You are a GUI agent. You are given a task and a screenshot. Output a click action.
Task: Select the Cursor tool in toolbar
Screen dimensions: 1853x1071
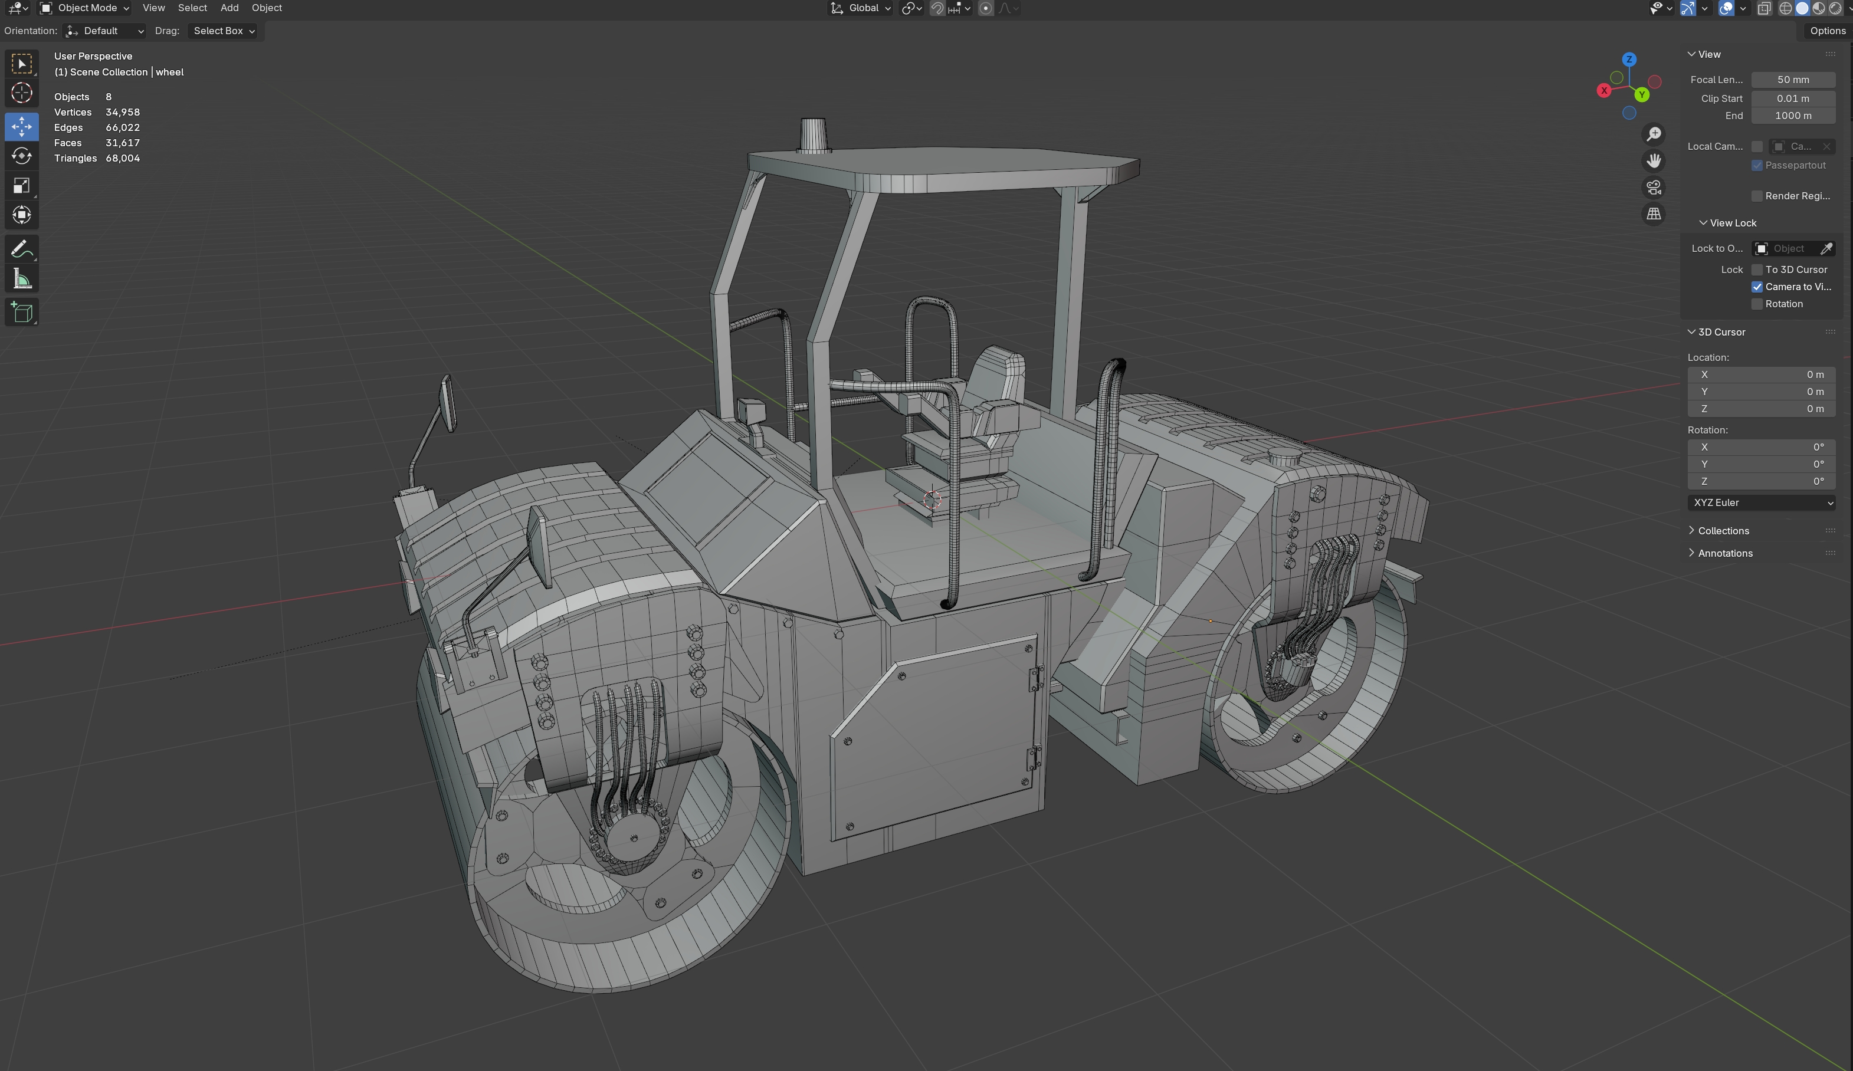click(21, 93)
